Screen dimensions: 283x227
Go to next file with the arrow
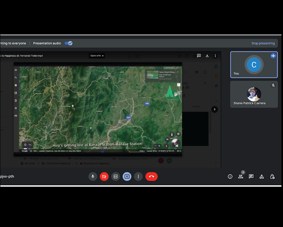click(x=215, y=109)
